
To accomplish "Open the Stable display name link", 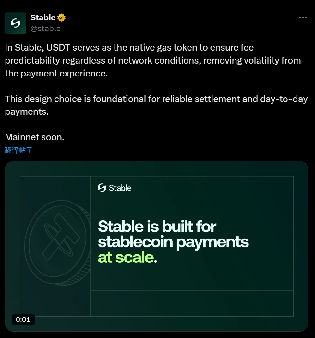I will pos(43,18).
